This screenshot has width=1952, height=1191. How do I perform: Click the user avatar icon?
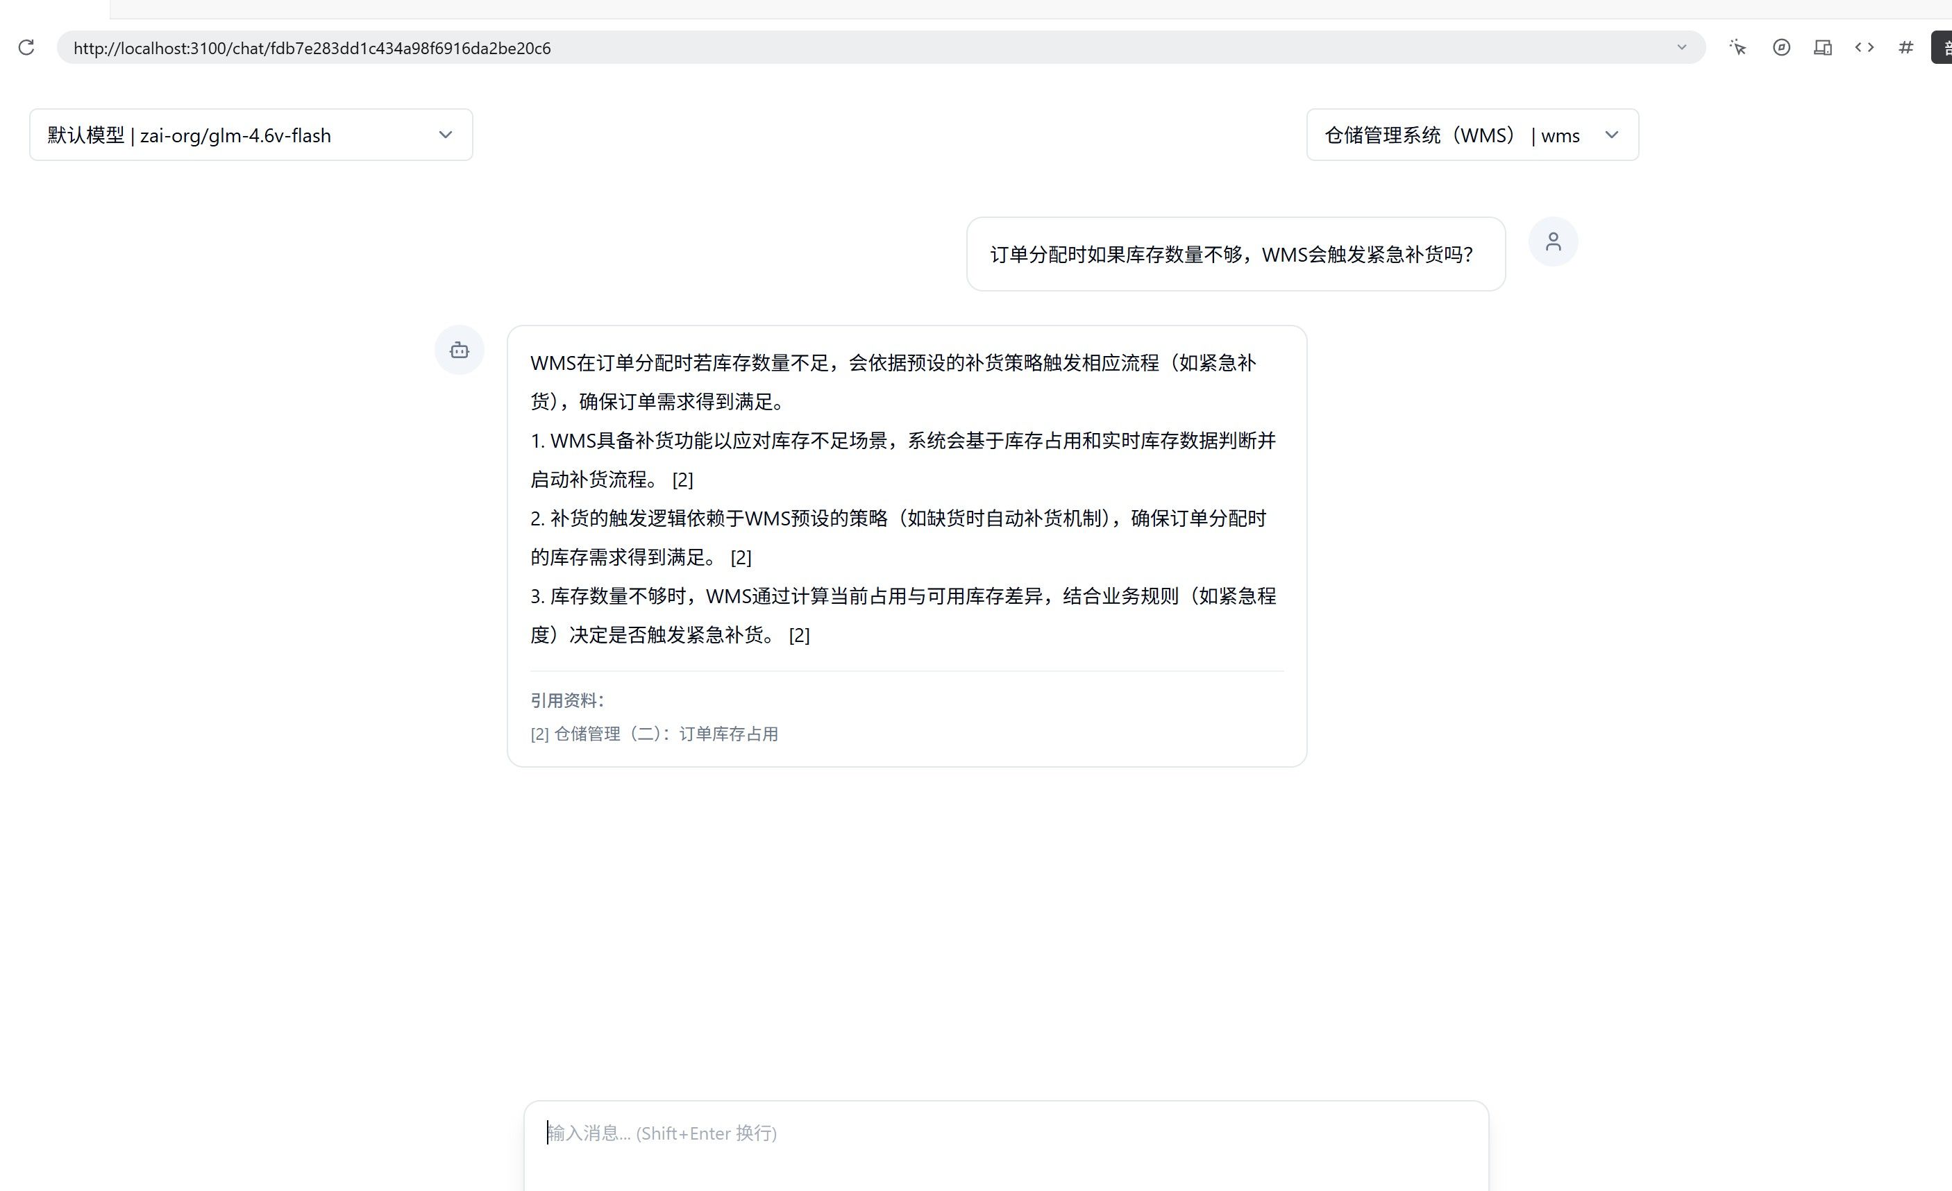point(1553,242)
